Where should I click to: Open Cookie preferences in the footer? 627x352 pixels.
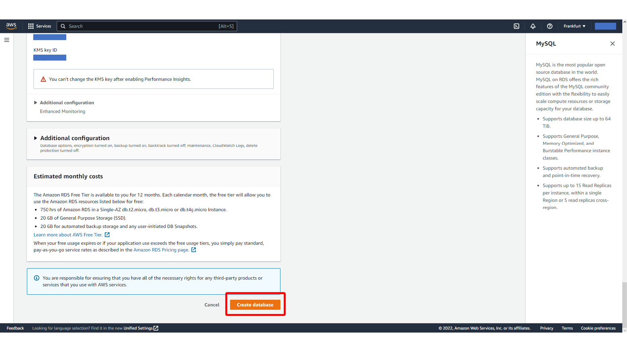pyautogui.click(x=598, y=328)
